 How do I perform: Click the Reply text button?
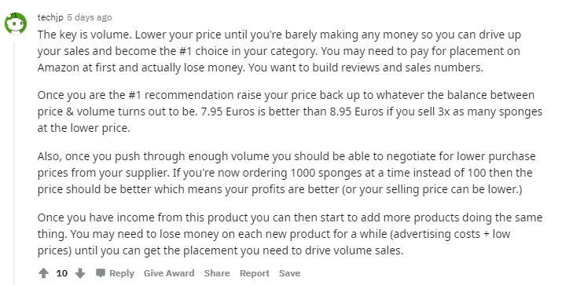coord(122,273)
